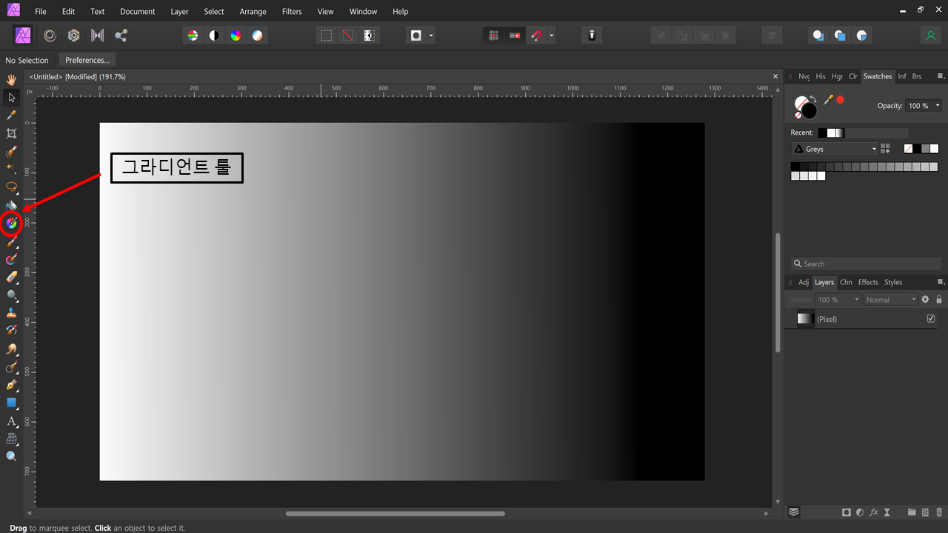Apply Auto White Balance from toolbar
Image resolution: width=948 pixels, height=533 pixels.
[x=257, y=35]
